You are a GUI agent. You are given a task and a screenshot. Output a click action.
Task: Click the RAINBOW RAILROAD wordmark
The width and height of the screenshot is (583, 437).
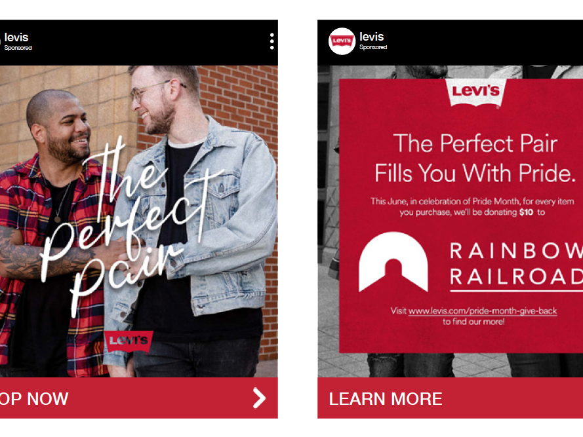click(516, 263)
